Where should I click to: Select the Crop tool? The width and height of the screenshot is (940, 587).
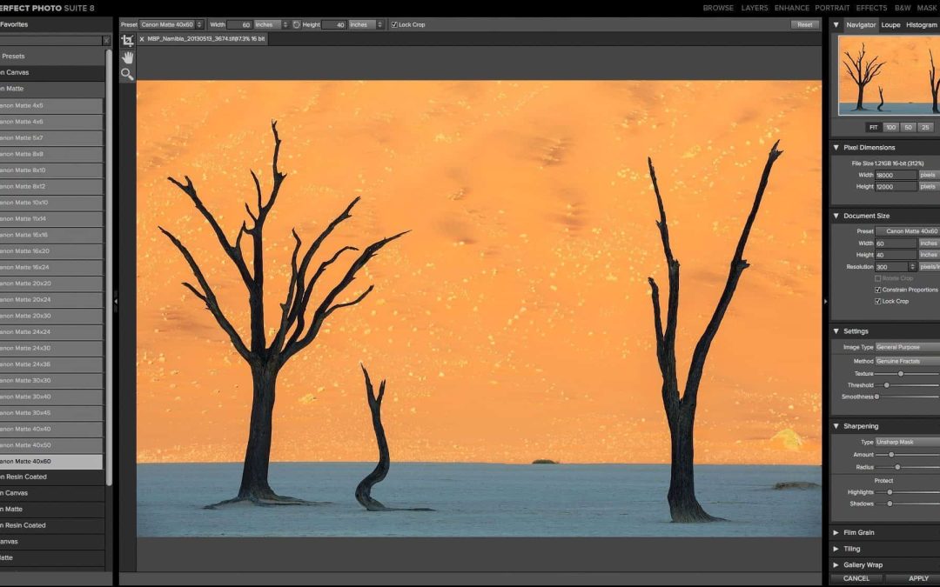coord(127,41)
